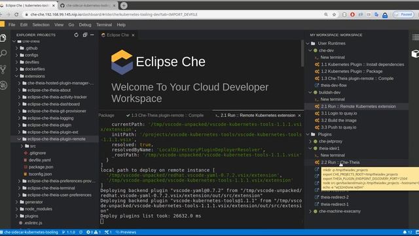Screen dimensions: 419x236
Task: Collapse the che-dev runtime node
Action: (310, 50)
